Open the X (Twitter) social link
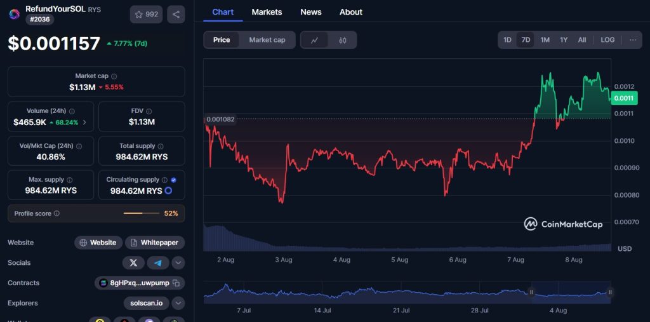The width and height of the screenshot is (650, 322). (133, 263)
